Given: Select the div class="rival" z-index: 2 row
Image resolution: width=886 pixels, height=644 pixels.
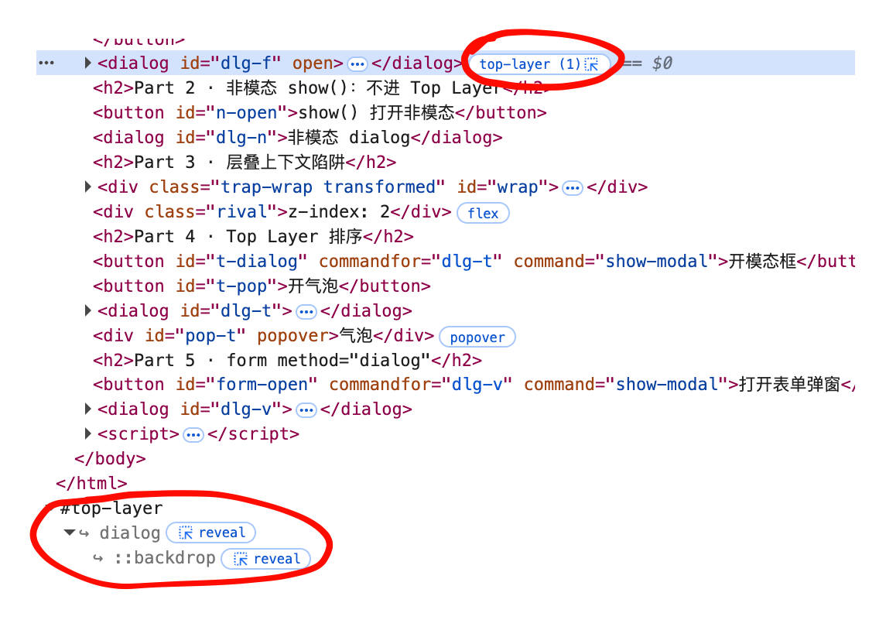Looking at the screenshot, I should pos(272,211).
